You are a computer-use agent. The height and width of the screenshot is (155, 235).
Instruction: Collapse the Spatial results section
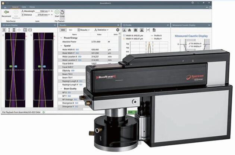click(x=61, y=46)
